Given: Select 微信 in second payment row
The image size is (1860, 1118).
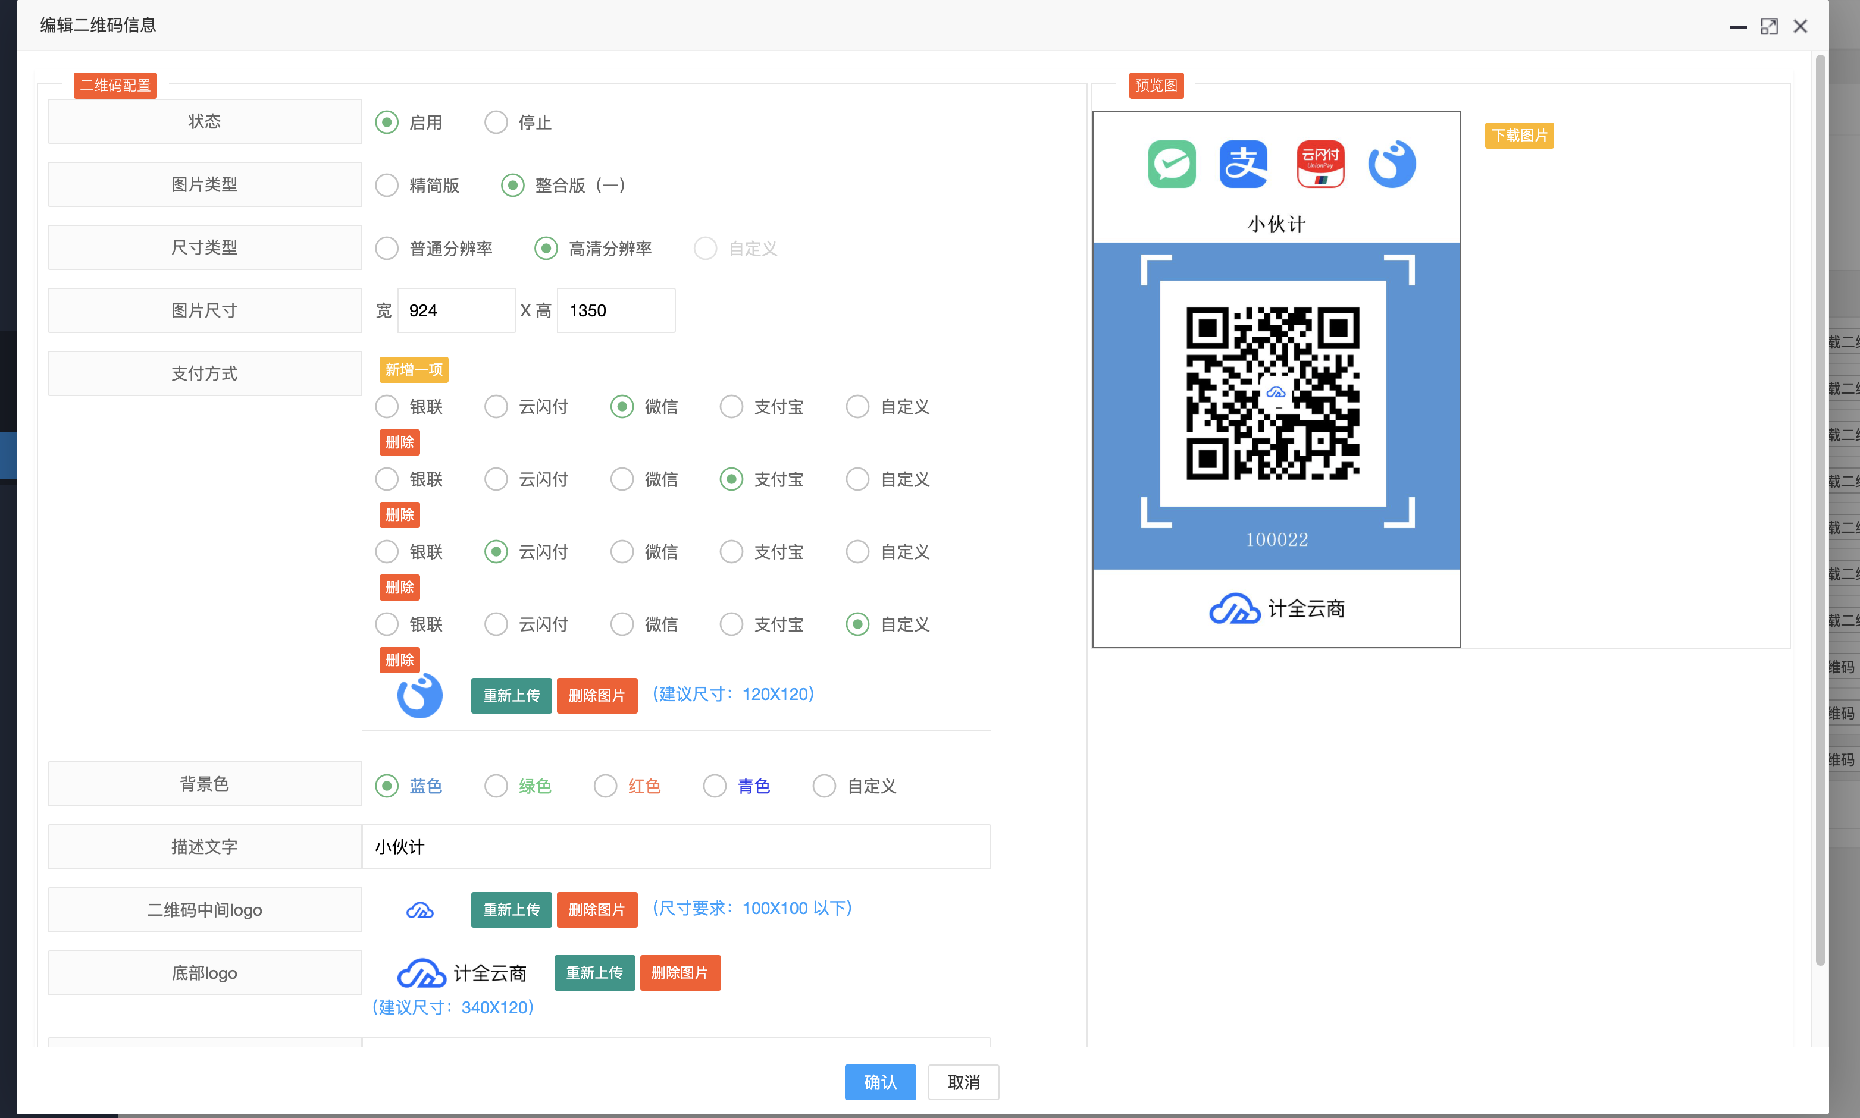Looking at the screenshot, I should click(622, 479).
